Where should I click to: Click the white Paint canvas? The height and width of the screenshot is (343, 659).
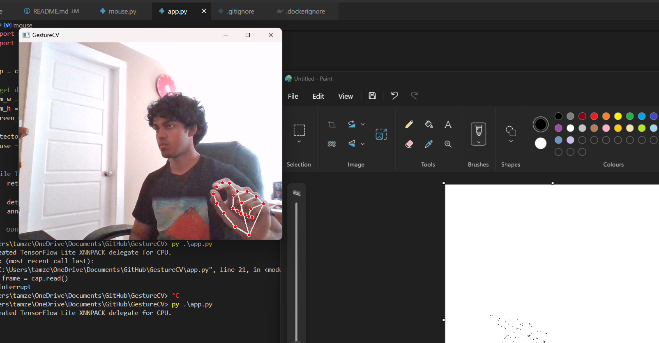pos(552,263)
